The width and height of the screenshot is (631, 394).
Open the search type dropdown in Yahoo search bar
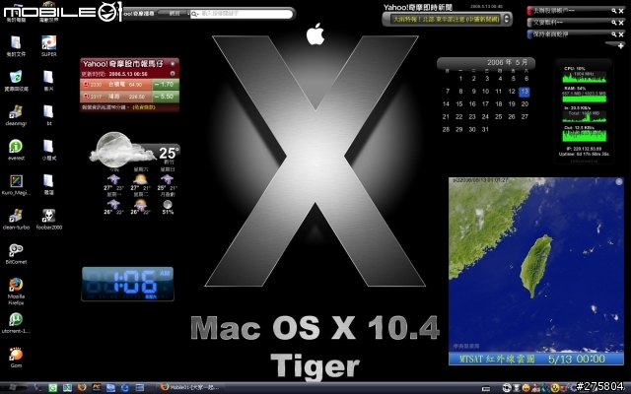coord(175,14)
